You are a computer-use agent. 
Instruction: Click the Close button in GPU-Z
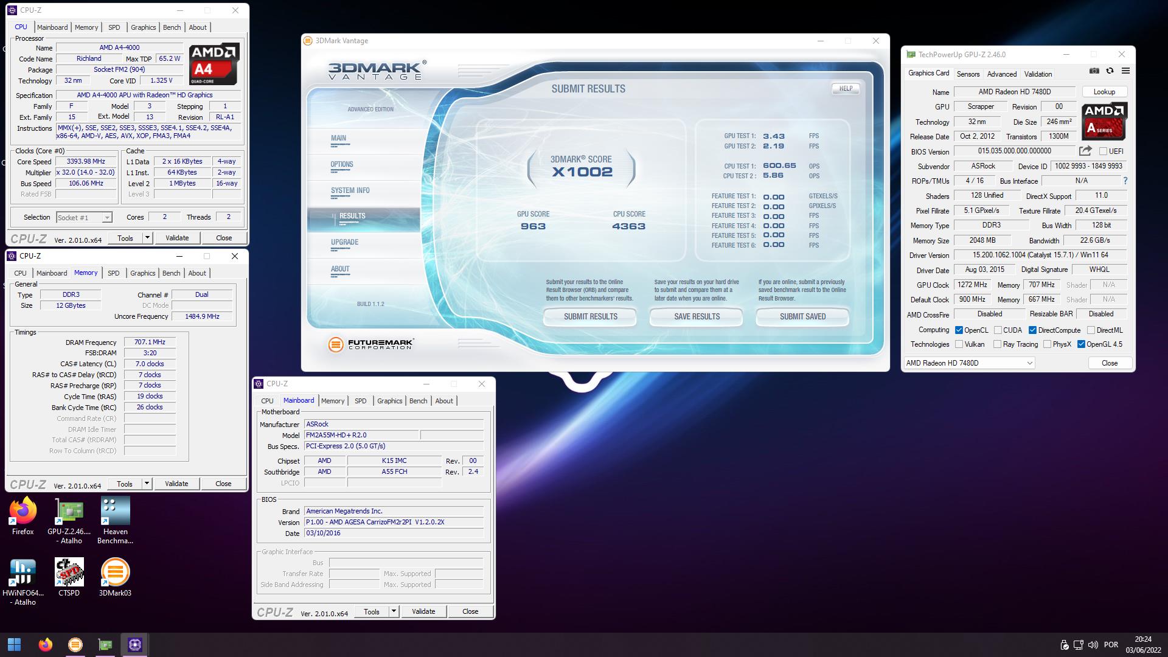pos(1110,363)
